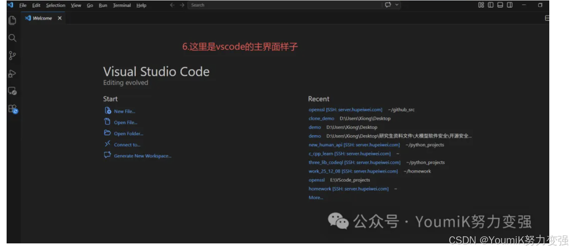
Task: Expand the chat dropdown chevron beside Copilot icon
Action: coord(397,5)
